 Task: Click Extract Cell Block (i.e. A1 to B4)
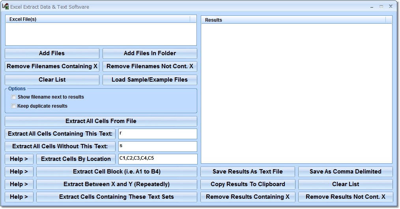tap(117, 172)
